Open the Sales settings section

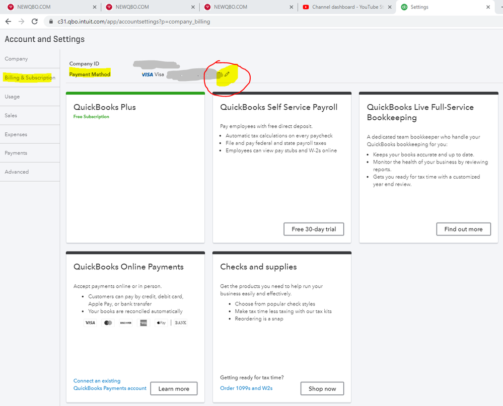pyautogui.click(x=30, y=115)
